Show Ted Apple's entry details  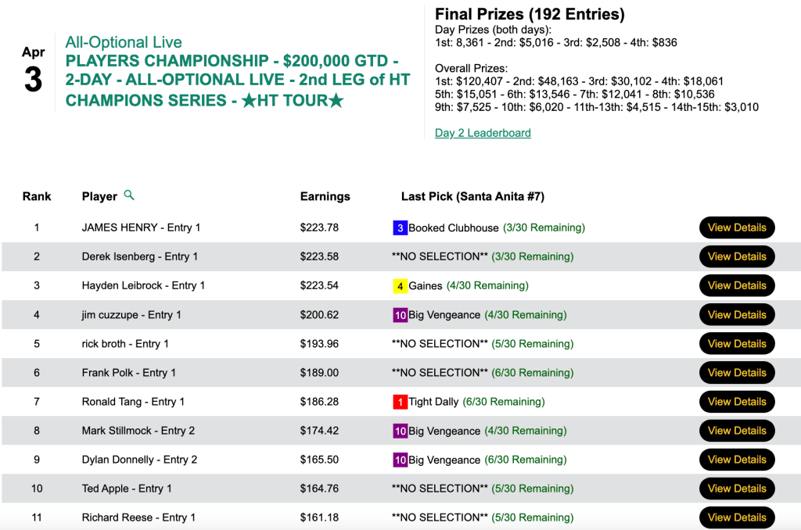pyautogui.click(x=736, y=489)
